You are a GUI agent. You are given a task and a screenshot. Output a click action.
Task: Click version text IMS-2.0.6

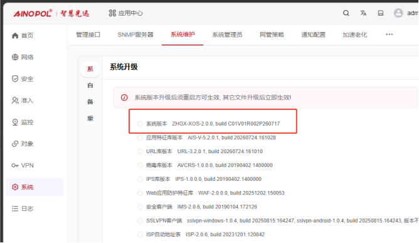(x=189, y=207)
